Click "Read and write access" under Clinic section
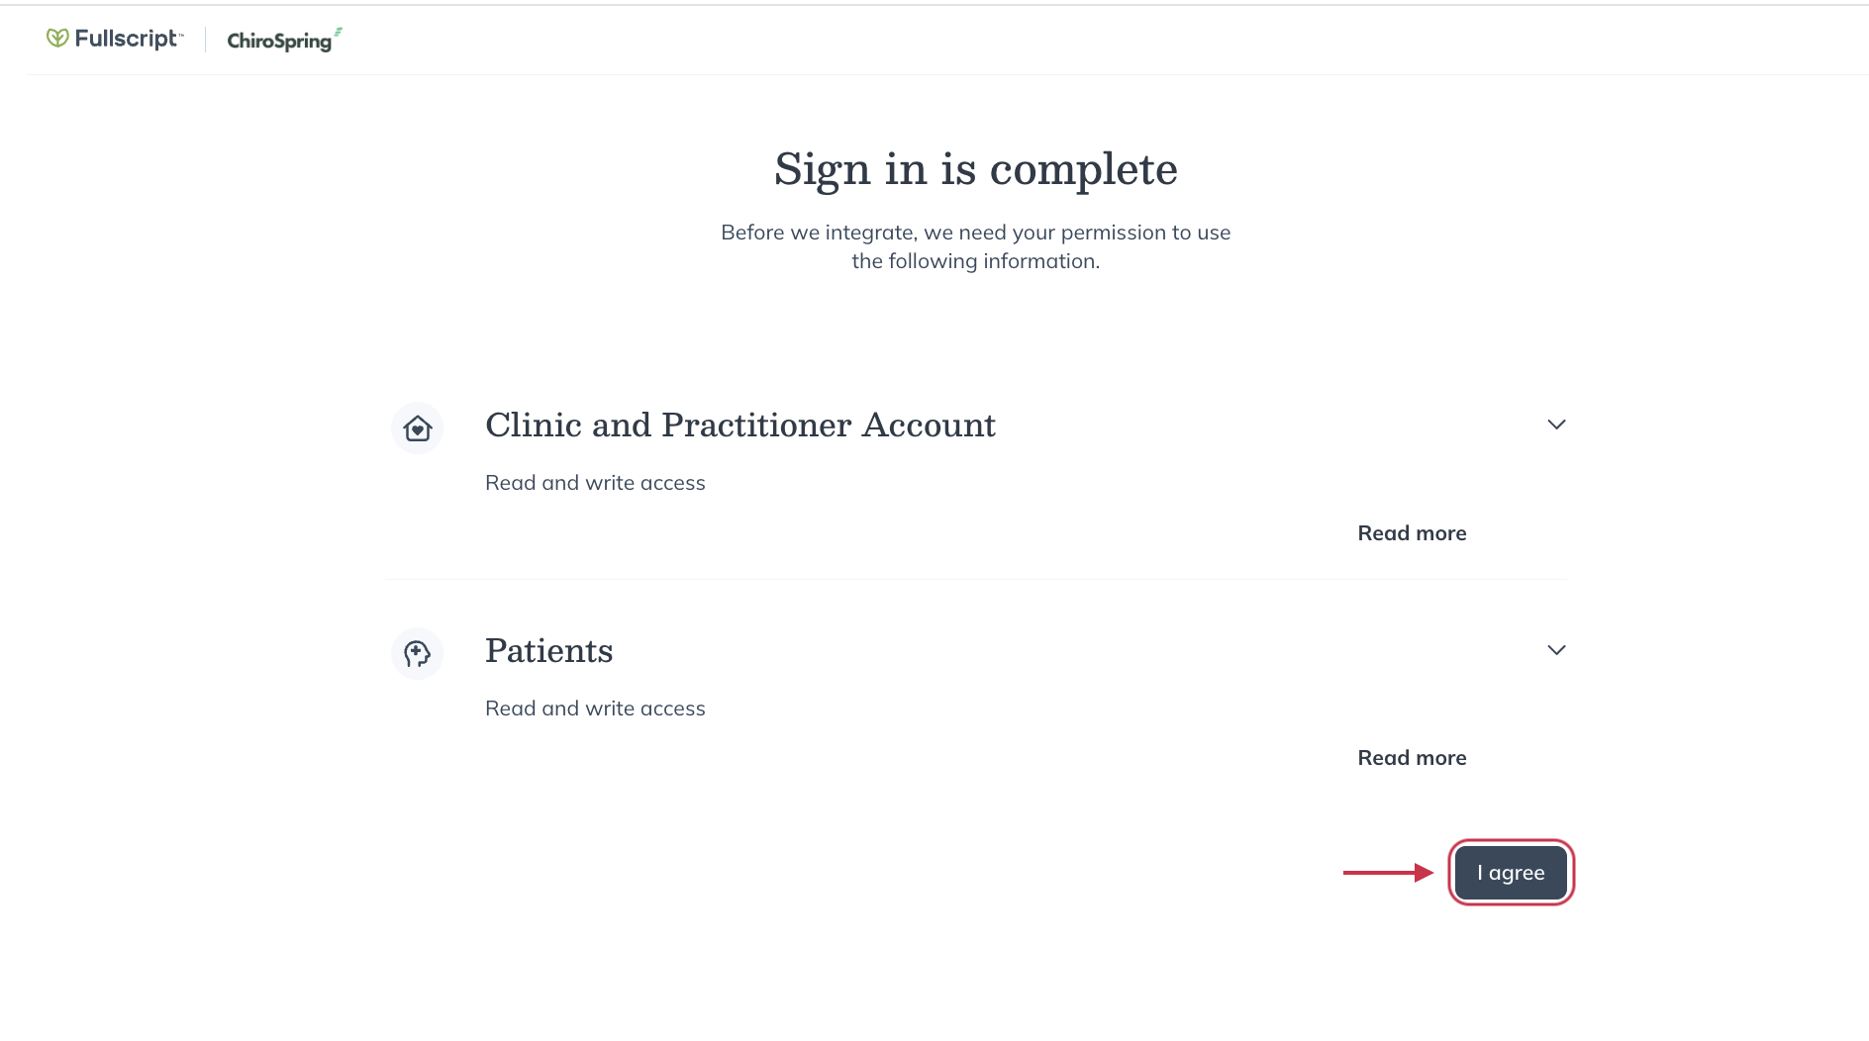 595,483
